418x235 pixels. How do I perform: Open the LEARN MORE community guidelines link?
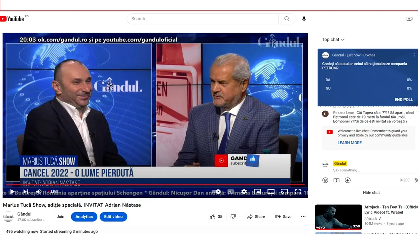pos(349,143)
